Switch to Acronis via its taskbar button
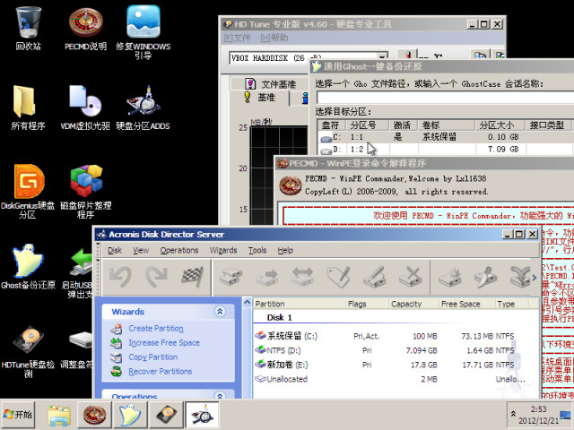574x430 pixels. [203, 414]
